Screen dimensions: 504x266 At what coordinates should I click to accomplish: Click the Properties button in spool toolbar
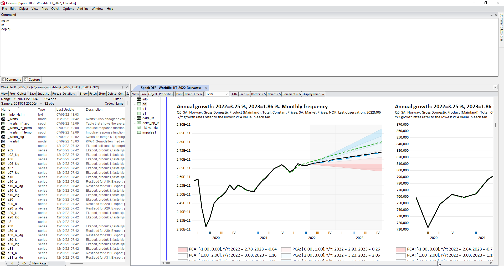pos(166,94)
